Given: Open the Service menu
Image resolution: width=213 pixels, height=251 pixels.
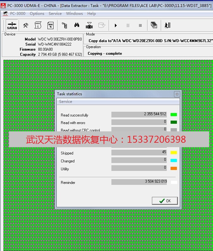Looking at the screenshot, I should click(x=55, y=14).
